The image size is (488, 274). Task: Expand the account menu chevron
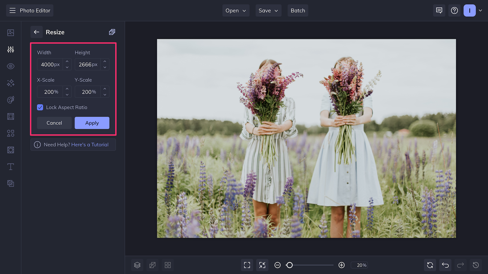point(481,10)
